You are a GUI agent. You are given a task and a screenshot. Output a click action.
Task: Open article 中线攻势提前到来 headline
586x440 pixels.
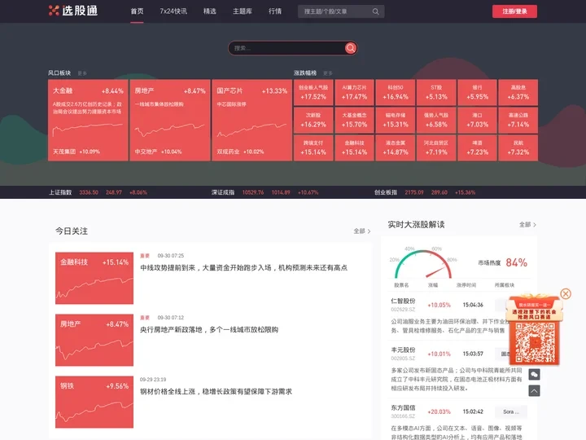tap(243, 267)
